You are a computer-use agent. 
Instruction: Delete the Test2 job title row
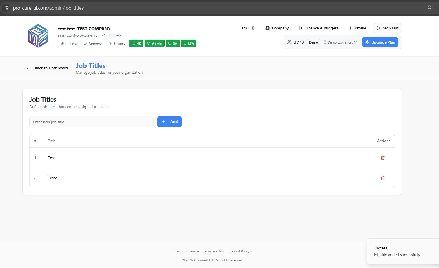(x=382, y=178)
